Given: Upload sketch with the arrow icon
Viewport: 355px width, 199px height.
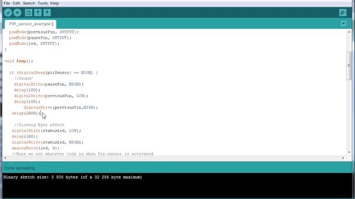Looking at the screenshot, I should [17, 13].
